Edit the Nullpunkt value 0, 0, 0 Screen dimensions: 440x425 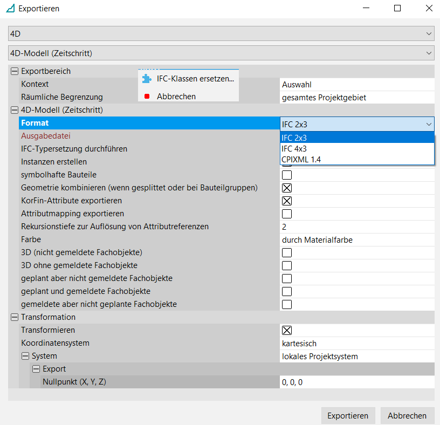[x=357, y=382]
